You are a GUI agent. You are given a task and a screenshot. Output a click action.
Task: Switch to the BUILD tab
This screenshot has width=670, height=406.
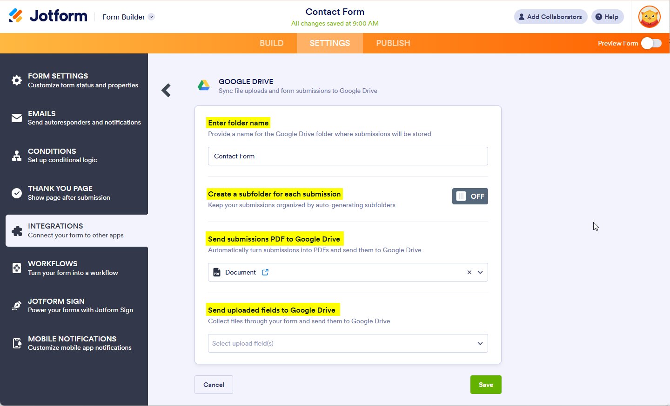pos(271,43)
